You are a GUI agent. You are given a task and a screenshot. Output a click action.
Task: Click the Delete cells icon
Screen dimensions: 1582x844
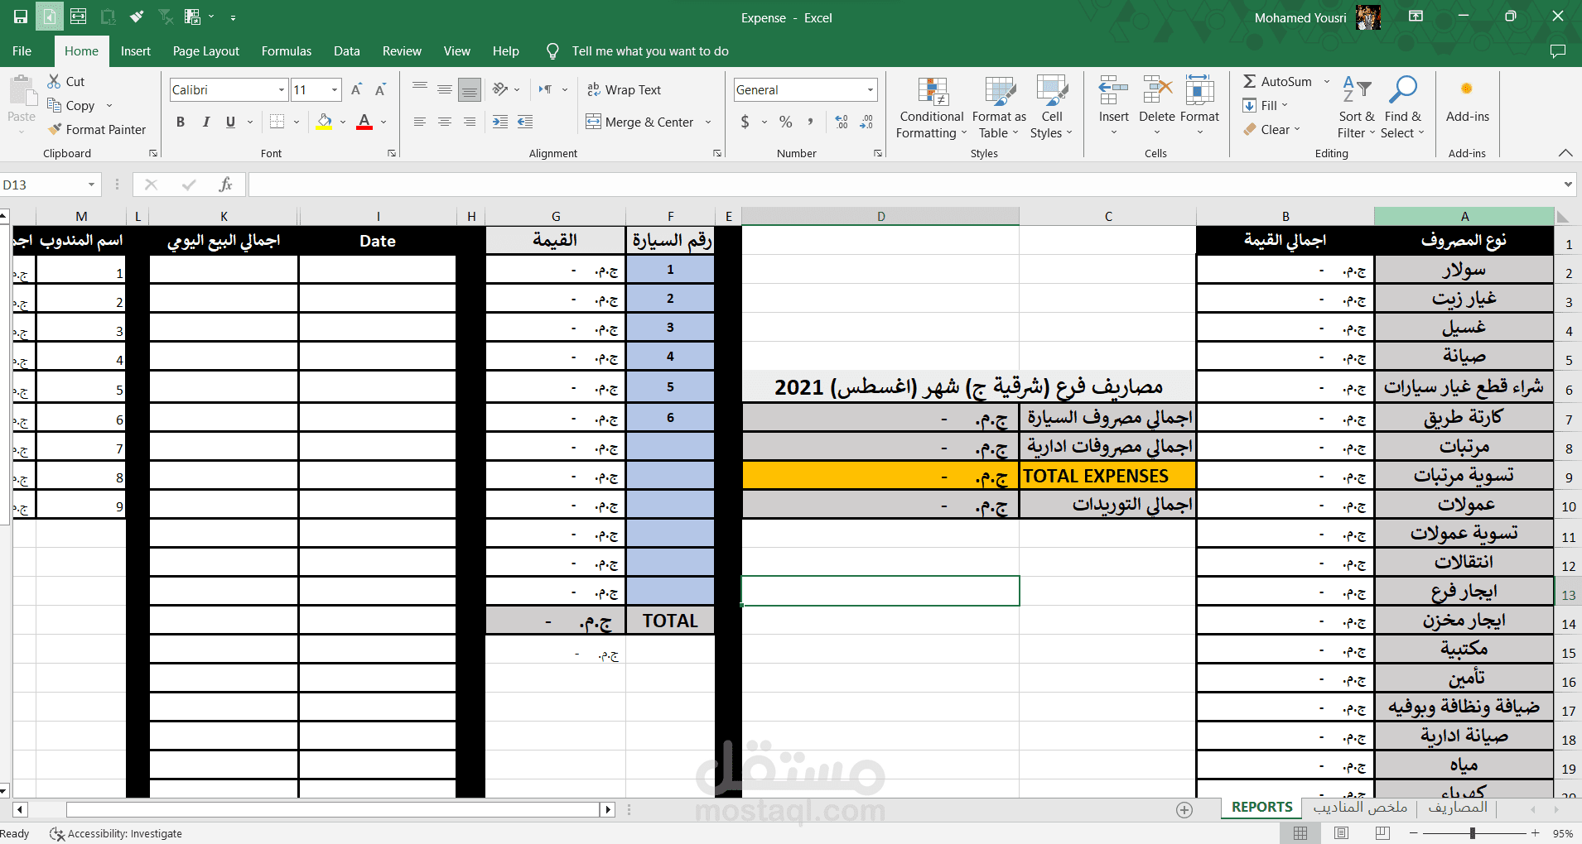[1157, 90]
